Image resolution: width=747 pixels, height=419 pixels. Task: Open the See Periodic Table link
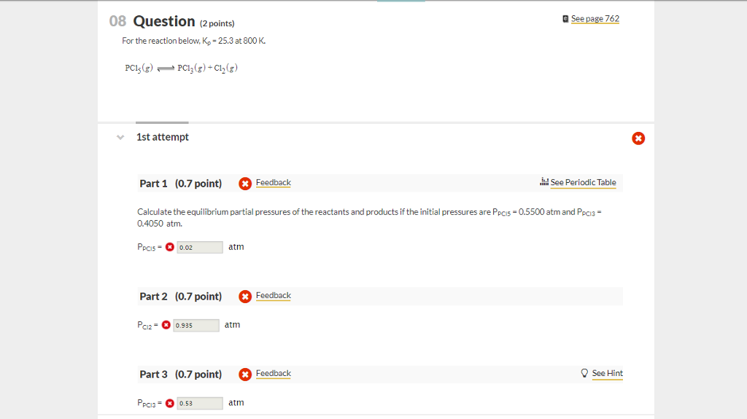click(583, 182)
